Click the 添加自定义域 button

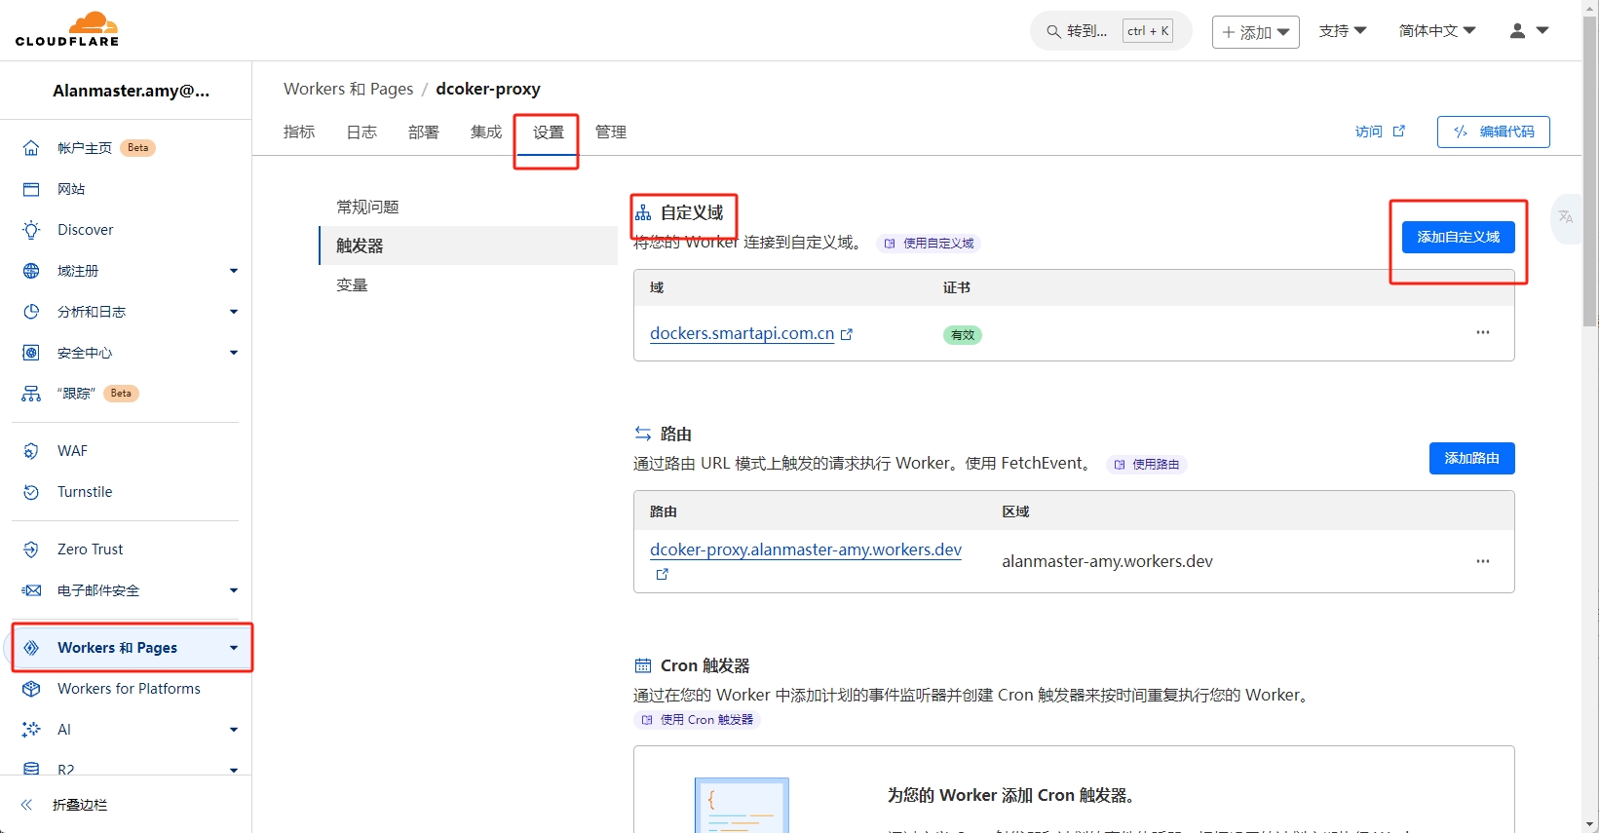pyautogui.click(x=1458, y=238)
